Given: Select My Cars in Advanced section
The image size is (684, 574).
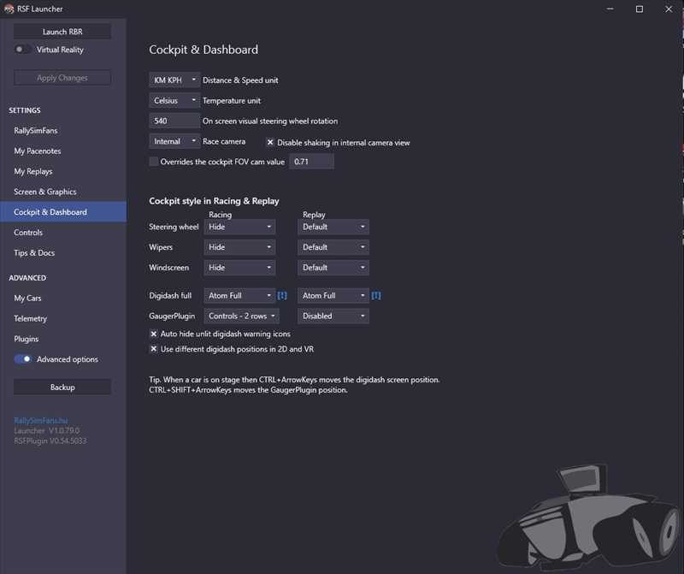Looking at the screenshot, I should coord(27,299).
